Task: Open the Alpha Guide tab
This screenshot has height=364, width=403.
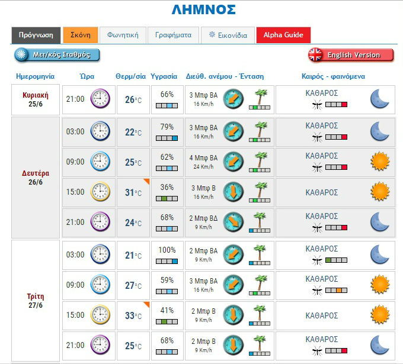Action: (283, 35)
